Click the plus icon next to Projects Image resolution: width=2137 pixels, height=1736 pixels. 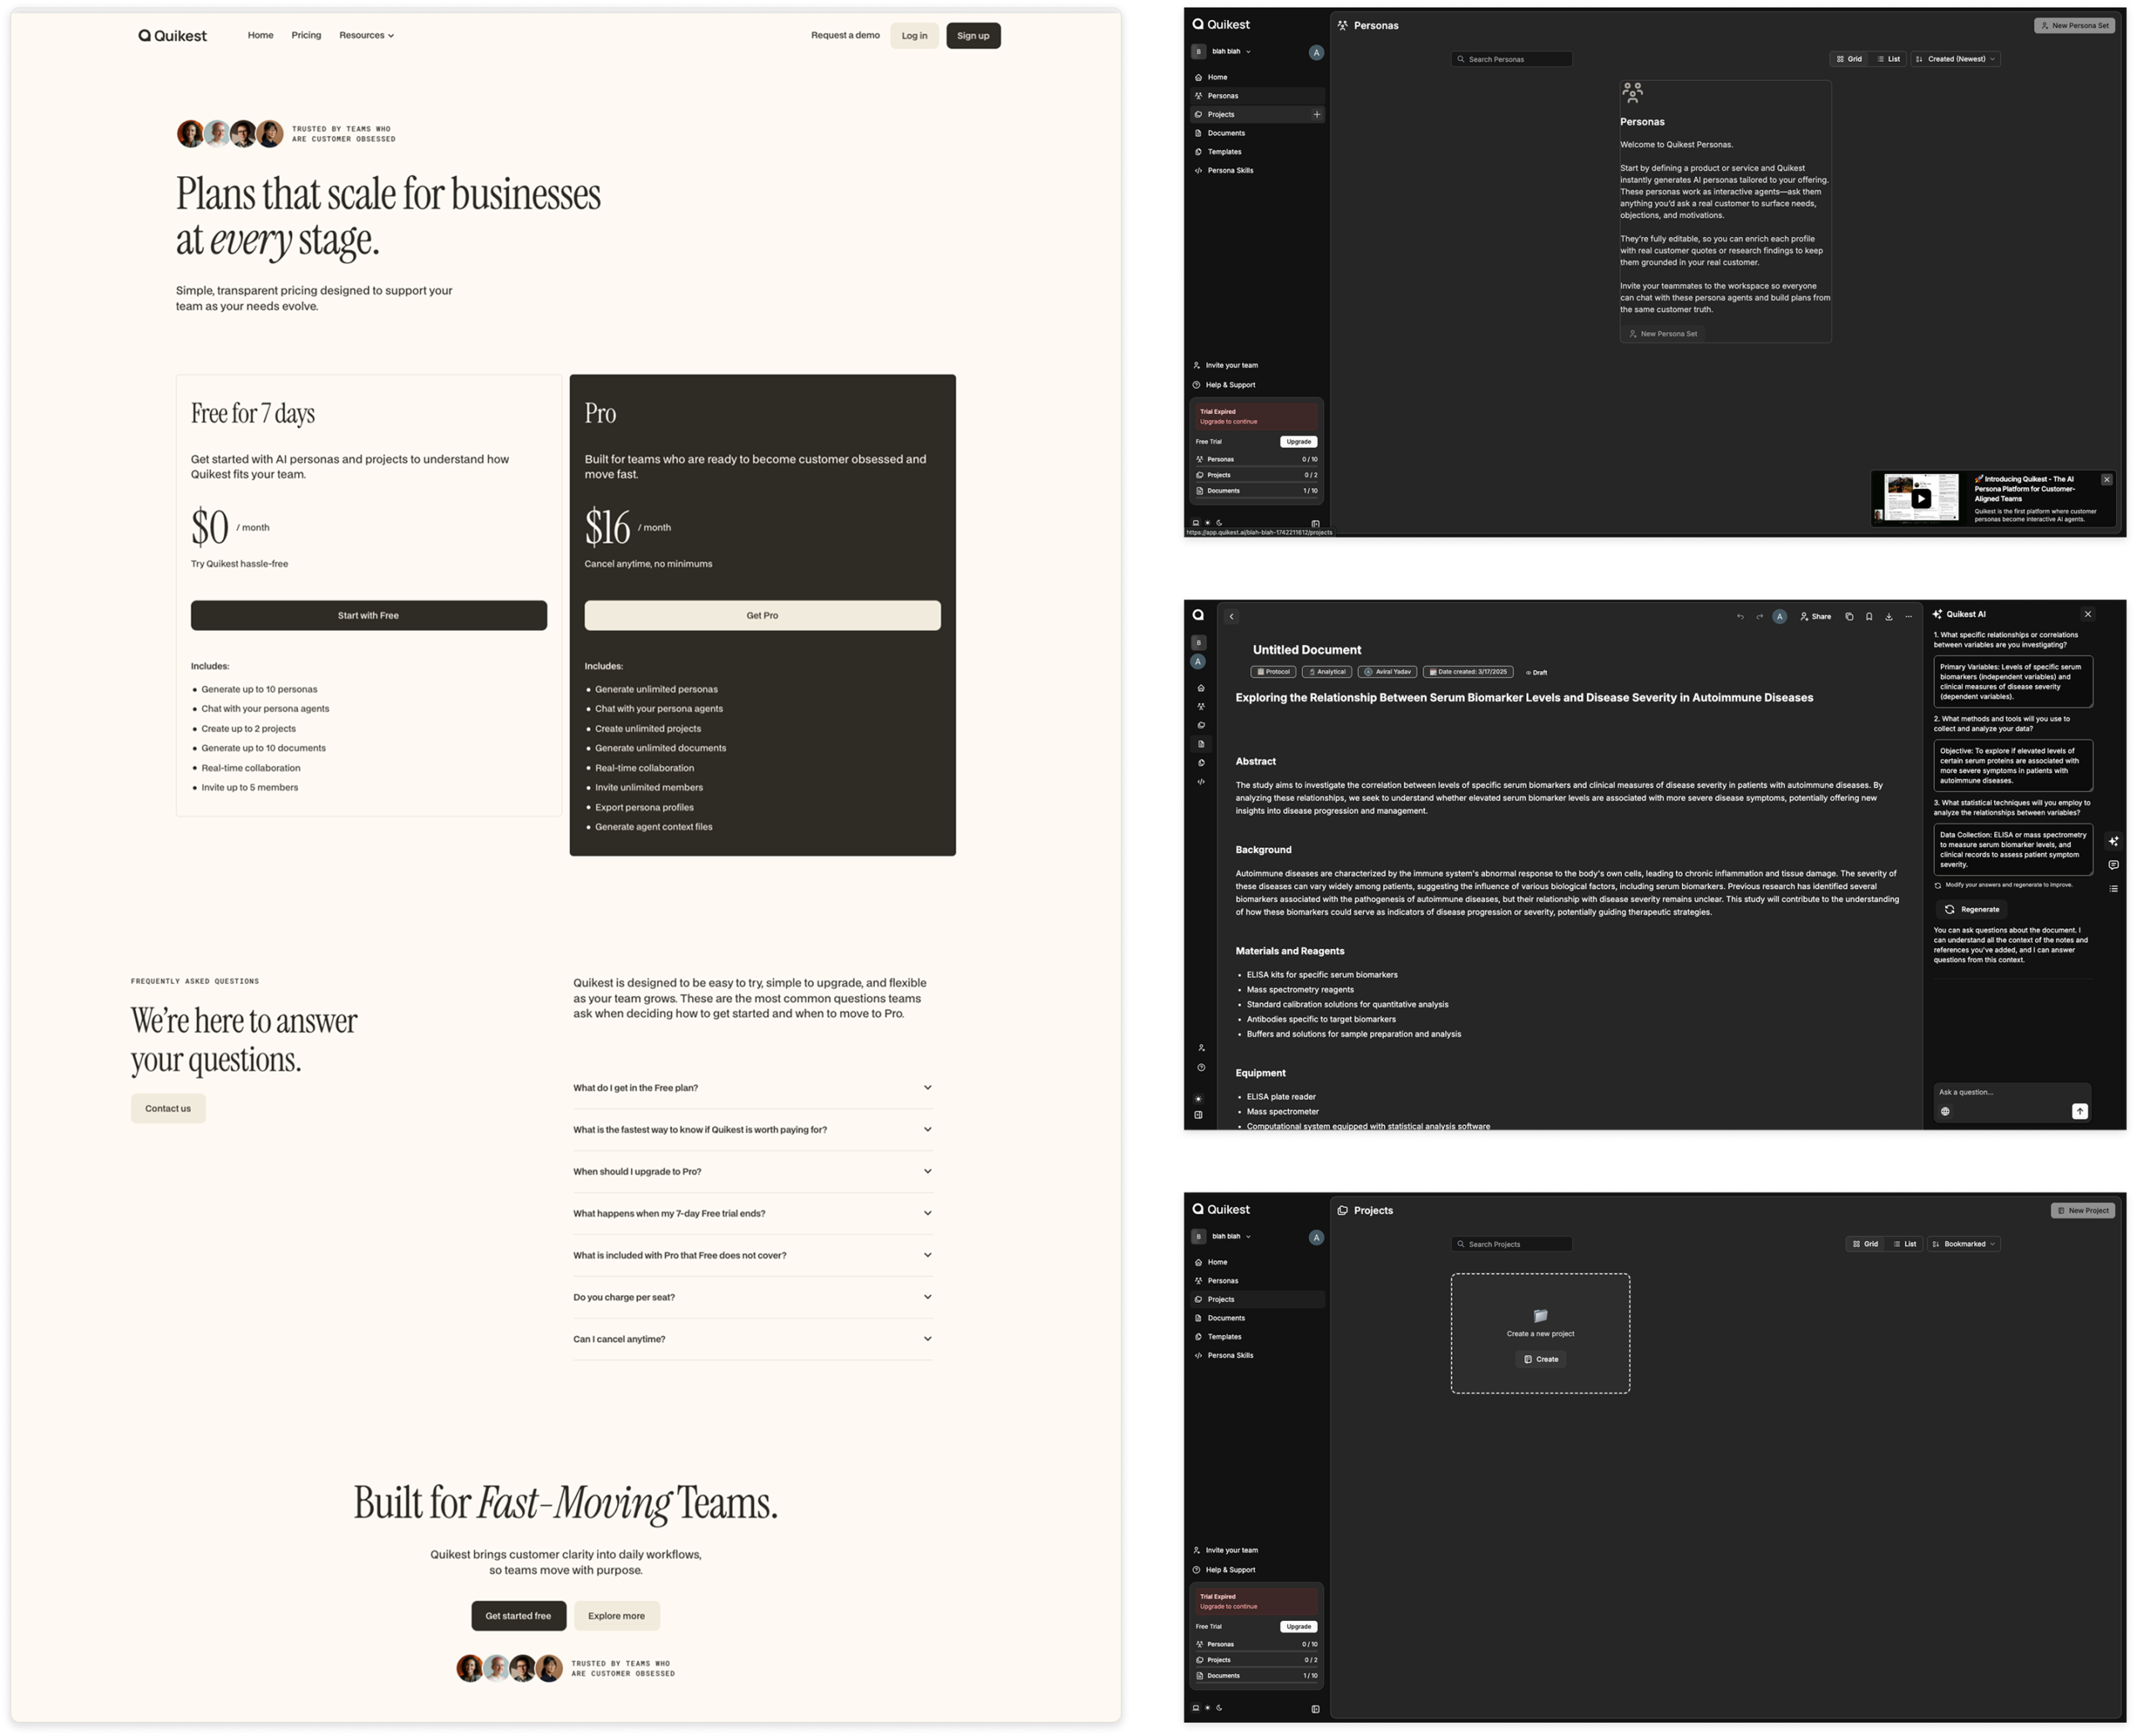(1316, 115)
